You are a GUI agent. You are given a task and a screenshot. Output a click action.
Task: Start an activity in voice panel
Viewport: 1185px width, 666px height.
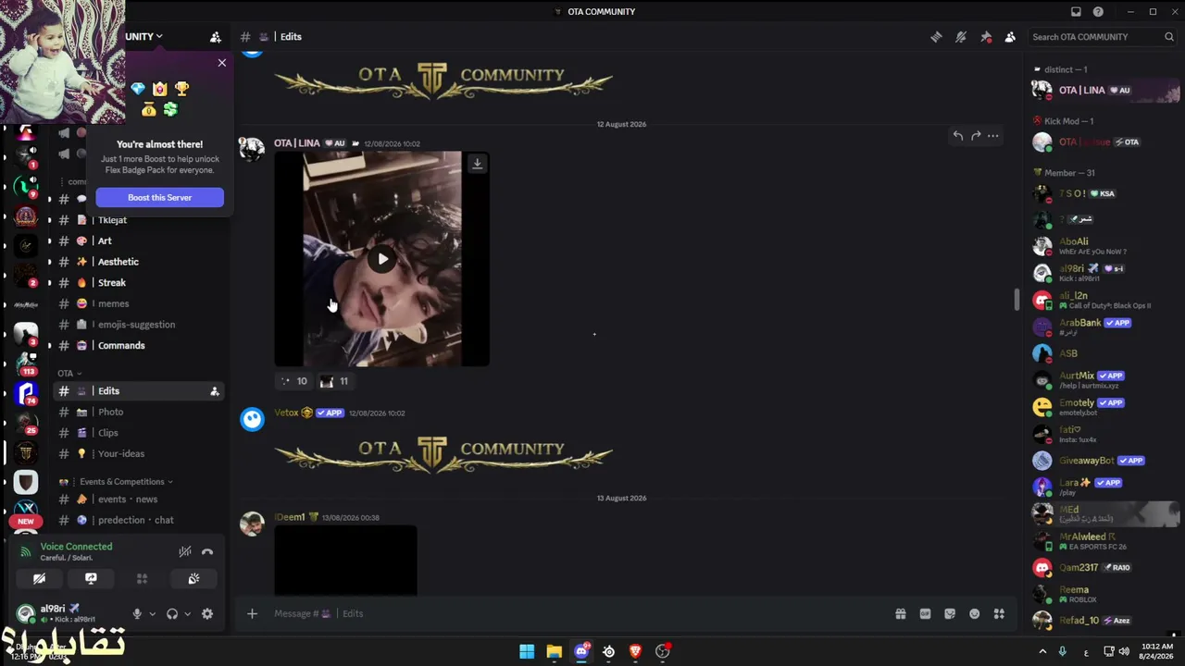pos(142,578)
